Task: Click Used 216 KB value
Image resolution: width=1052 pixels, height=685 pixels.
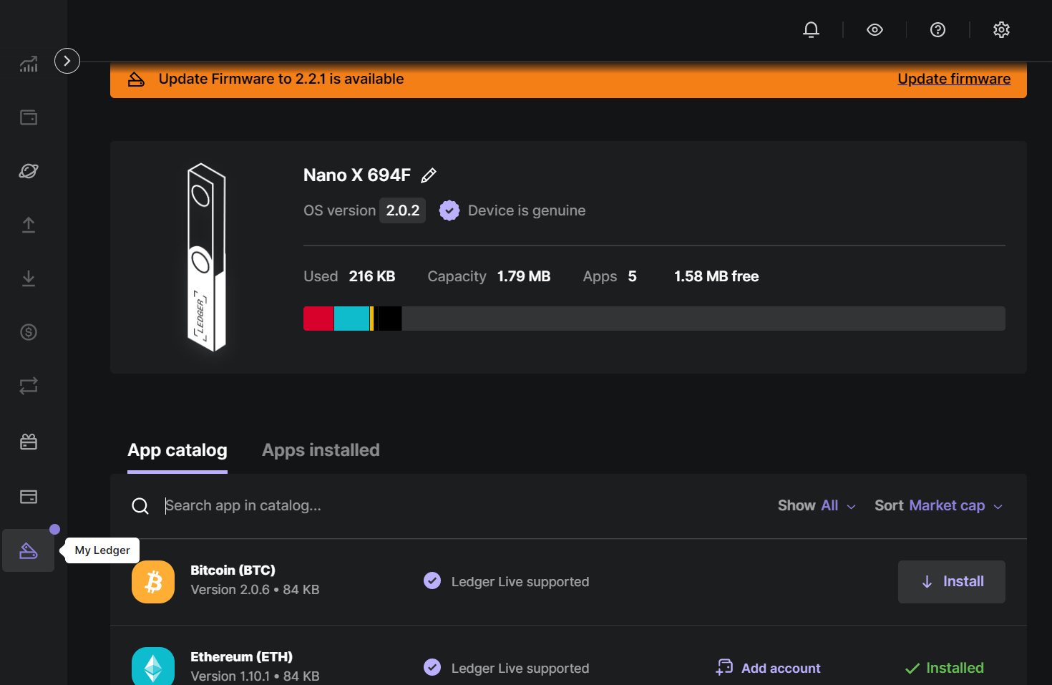Action: click(x=372, y=276)
